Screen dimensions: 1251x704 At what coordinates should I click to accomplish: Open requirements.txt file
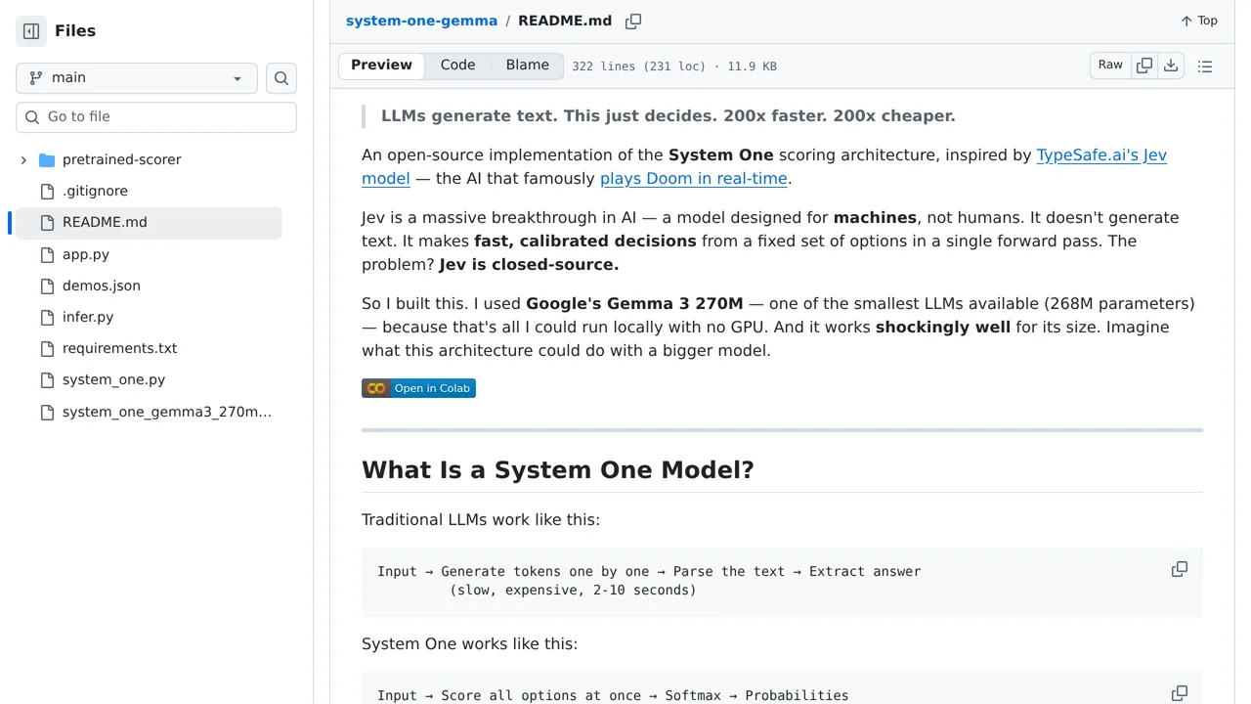click(120, 348)
